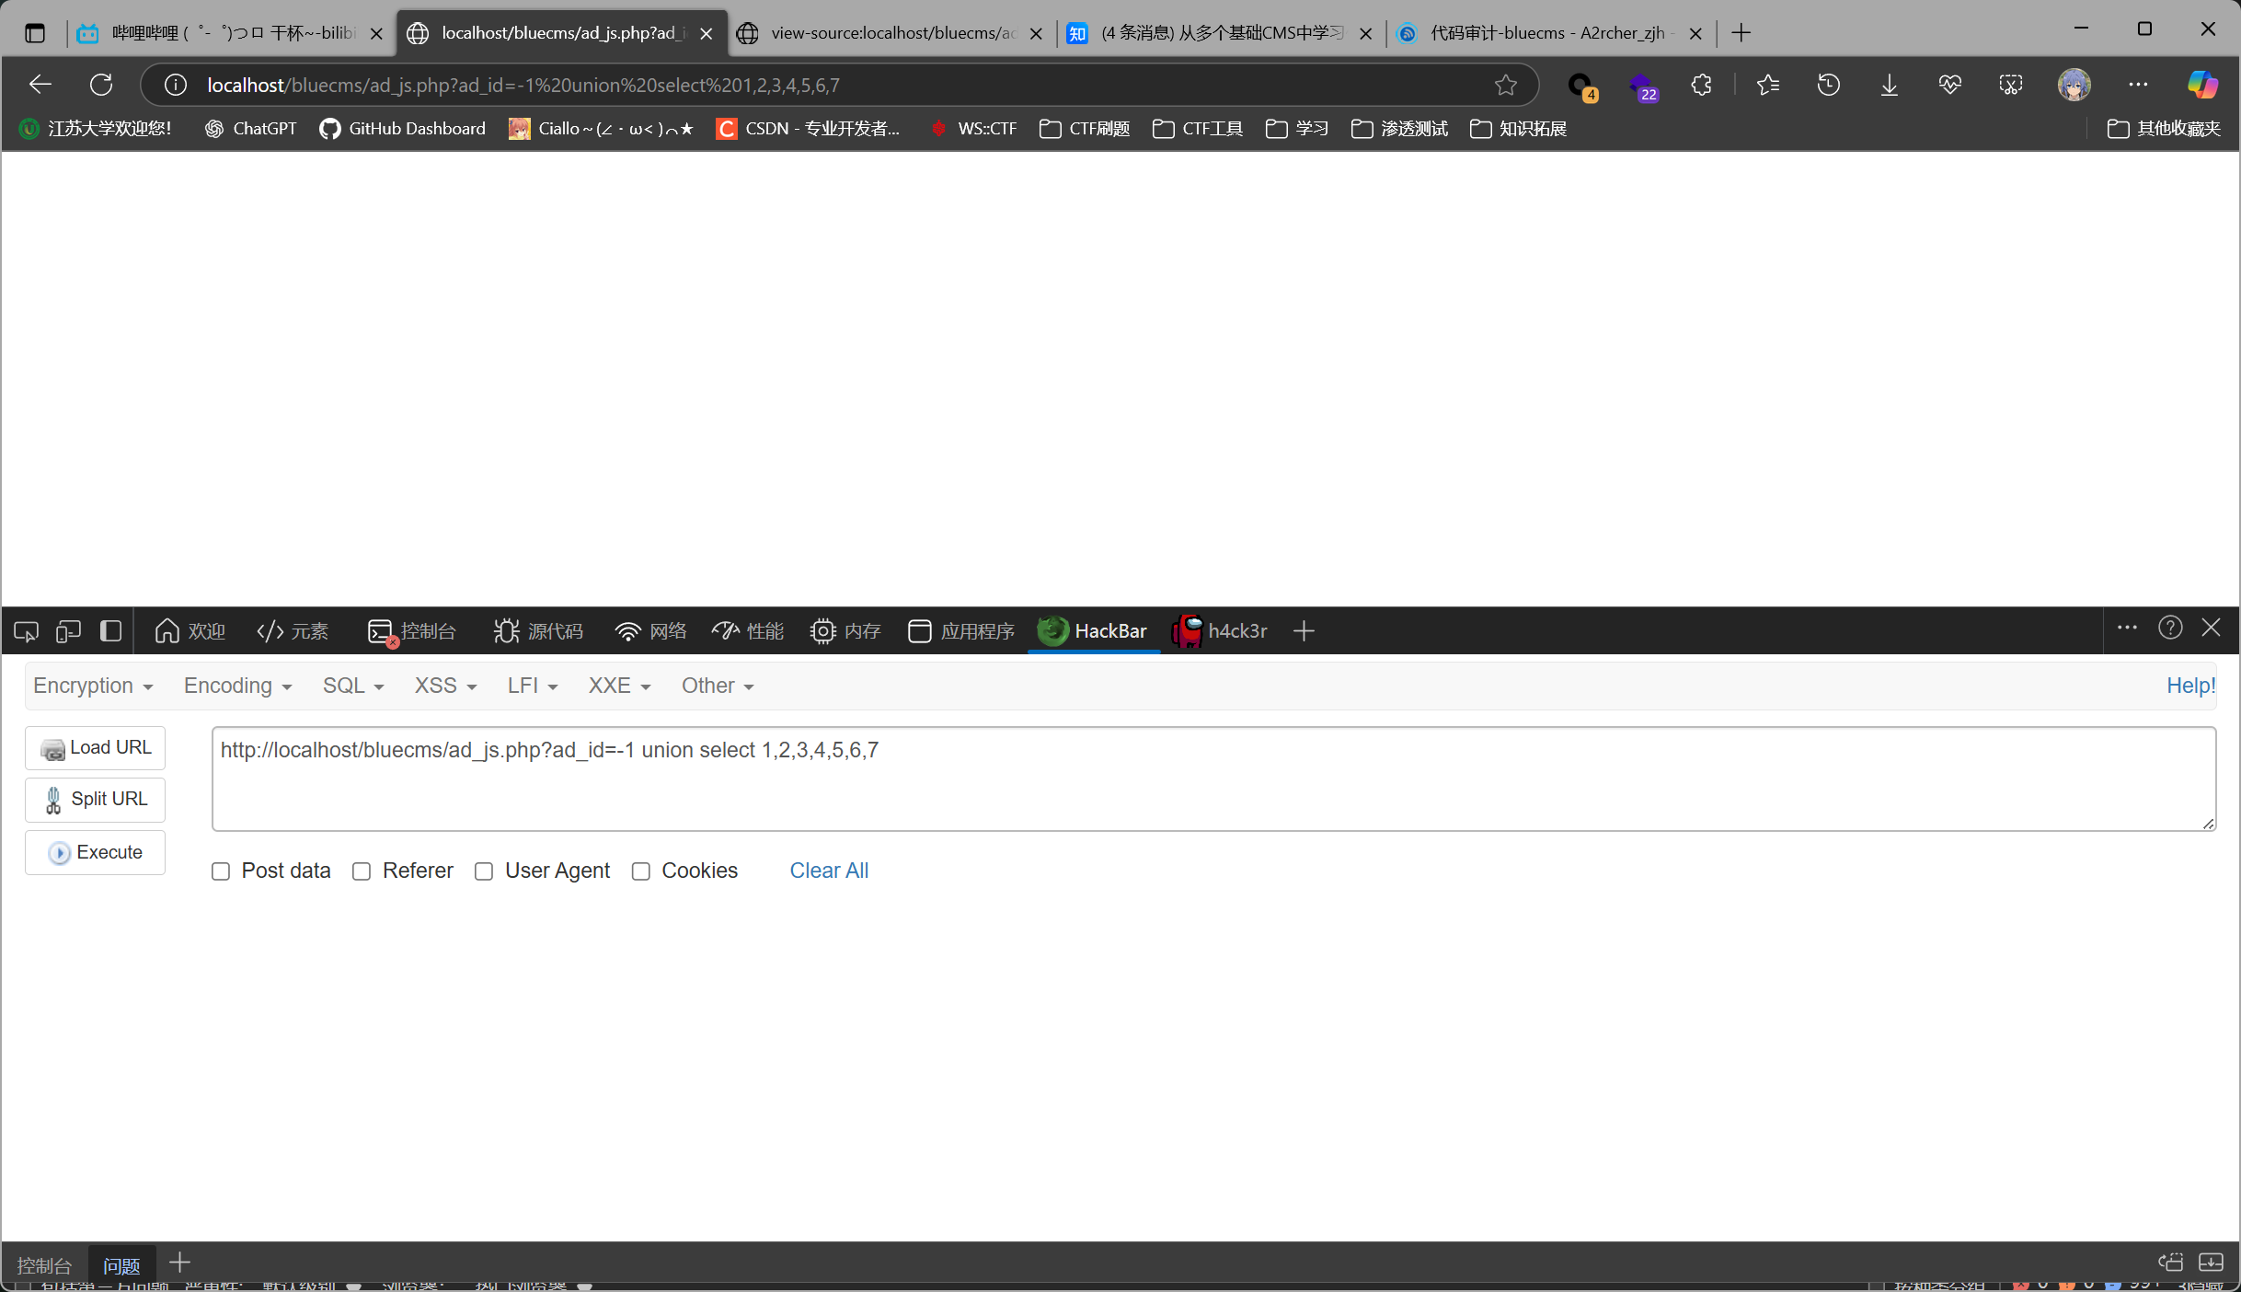Switch to the h4ck3r DevTools tab

tap(1221, 631)
